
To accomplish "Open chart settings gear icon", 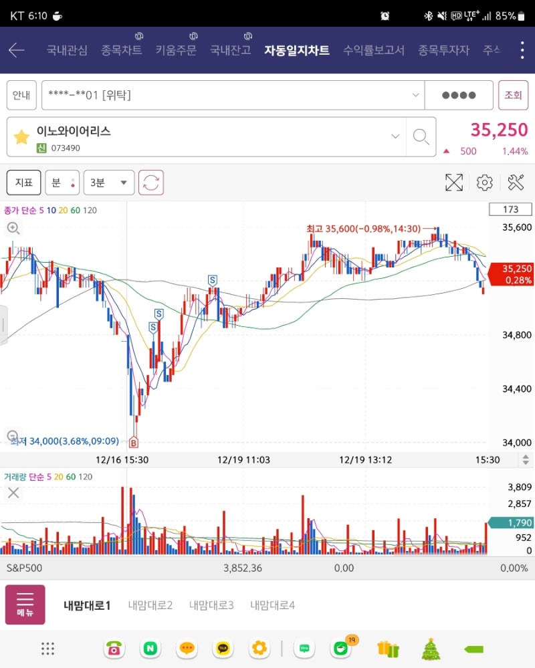I will tap(484, 183).
